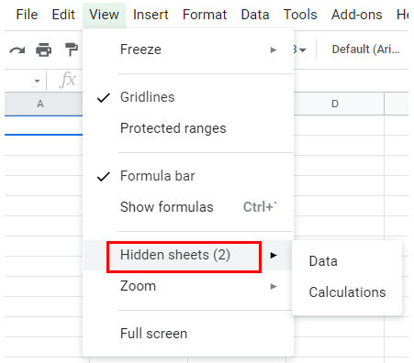
Task: Select column A header
Action: [43, 104]
